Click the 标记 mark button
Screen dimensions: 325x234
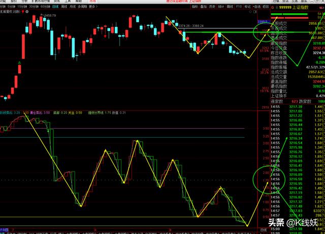coord(247,7)
